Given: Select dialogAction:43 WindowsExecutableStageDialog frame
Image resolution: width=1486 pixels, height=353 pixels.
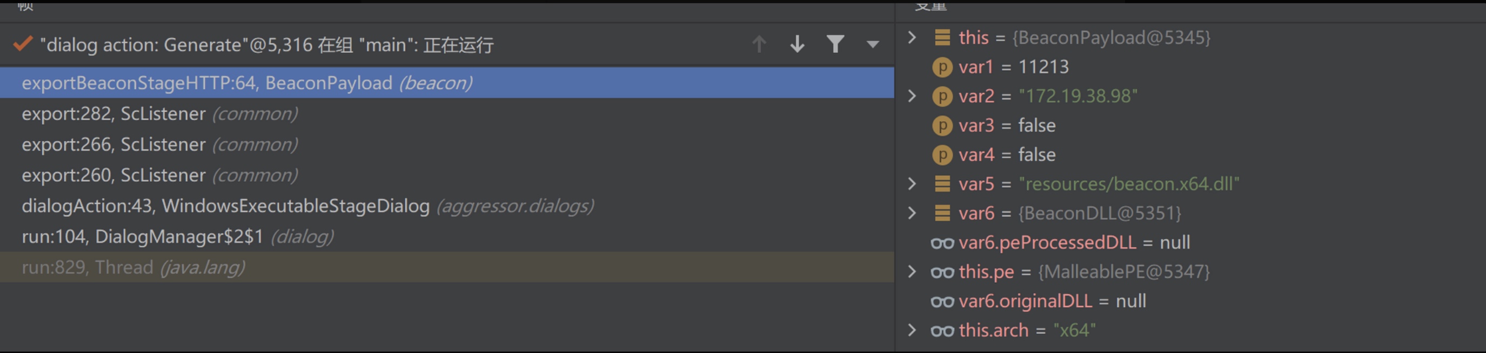Looking at the screenshot, I should pyautogui.click(x=307, y=206).
